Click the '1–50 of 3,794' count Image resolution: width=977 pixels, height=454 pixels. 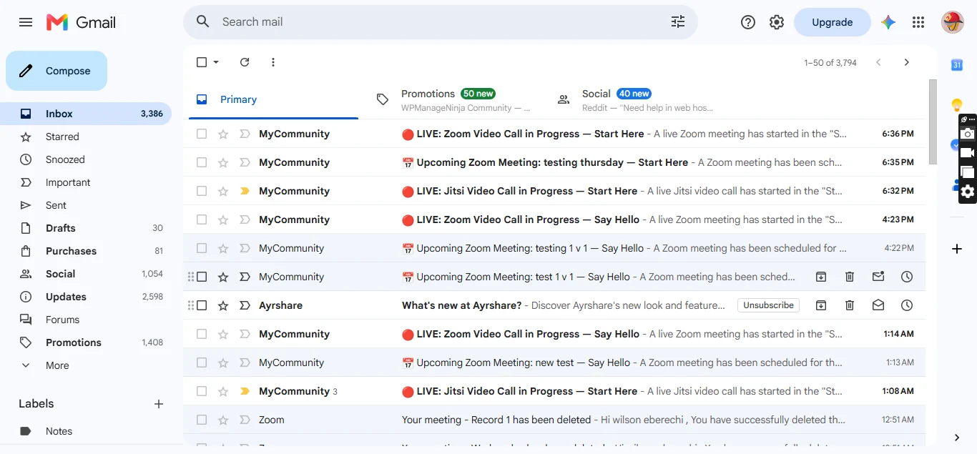tap(830, 62)
